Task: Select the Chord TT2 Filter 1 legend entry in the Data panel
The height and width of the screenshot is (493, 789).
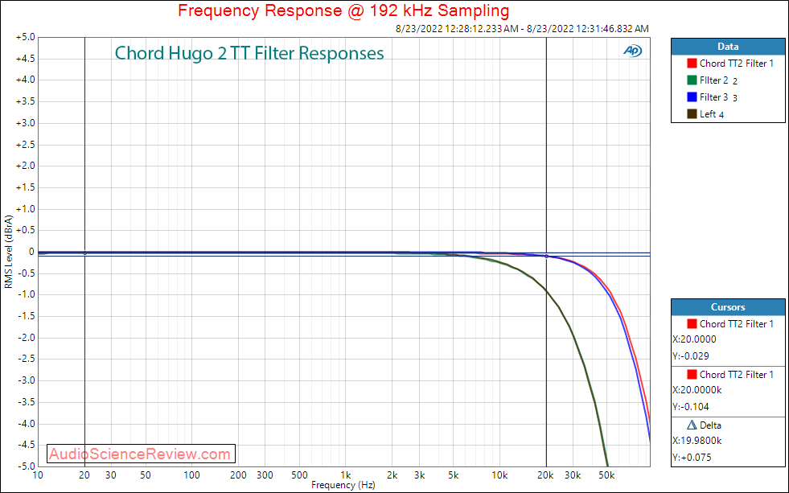Action: 730,64
